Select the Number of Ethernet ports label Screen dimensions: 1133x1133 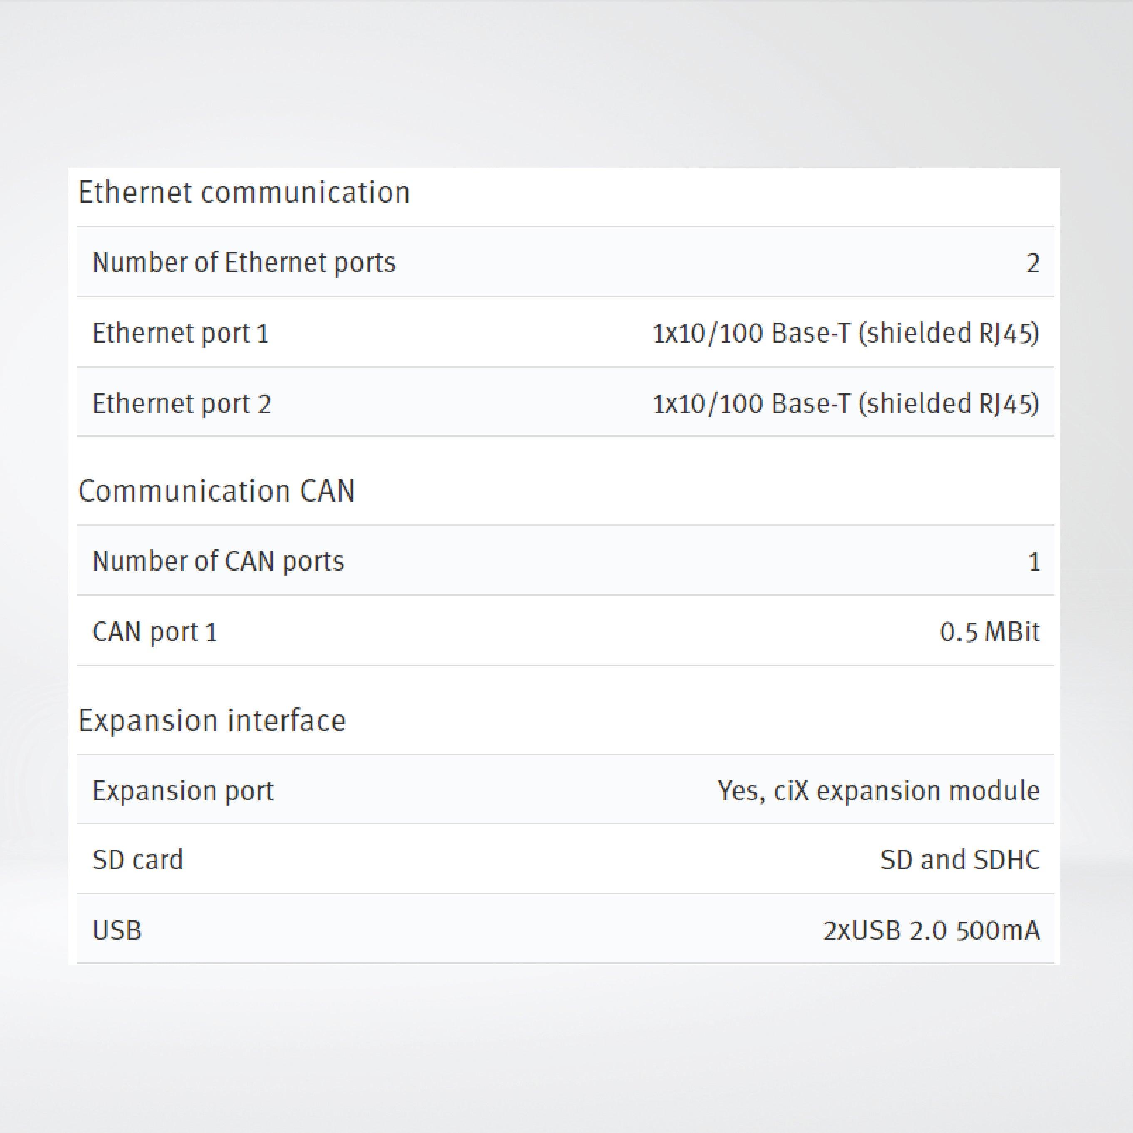pos(243,262)
